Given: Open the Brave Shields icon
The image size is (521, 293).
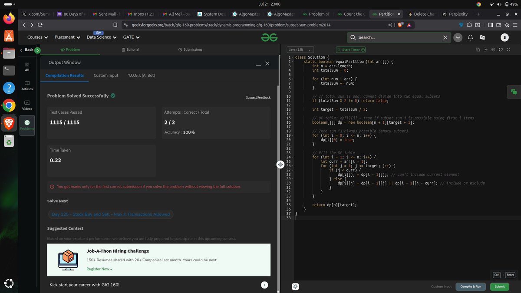Looking at the screenshot, I should 401,25.
